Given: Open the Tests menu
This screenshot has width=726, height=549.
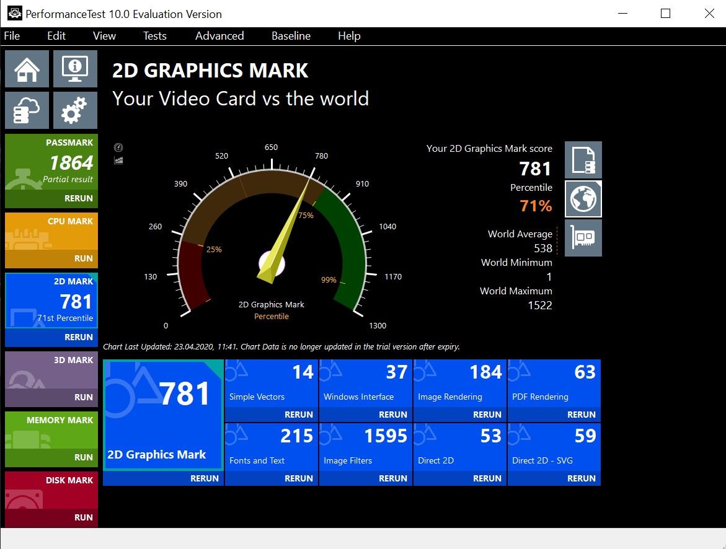Looking at the screenshot, I should coord(154,36).
